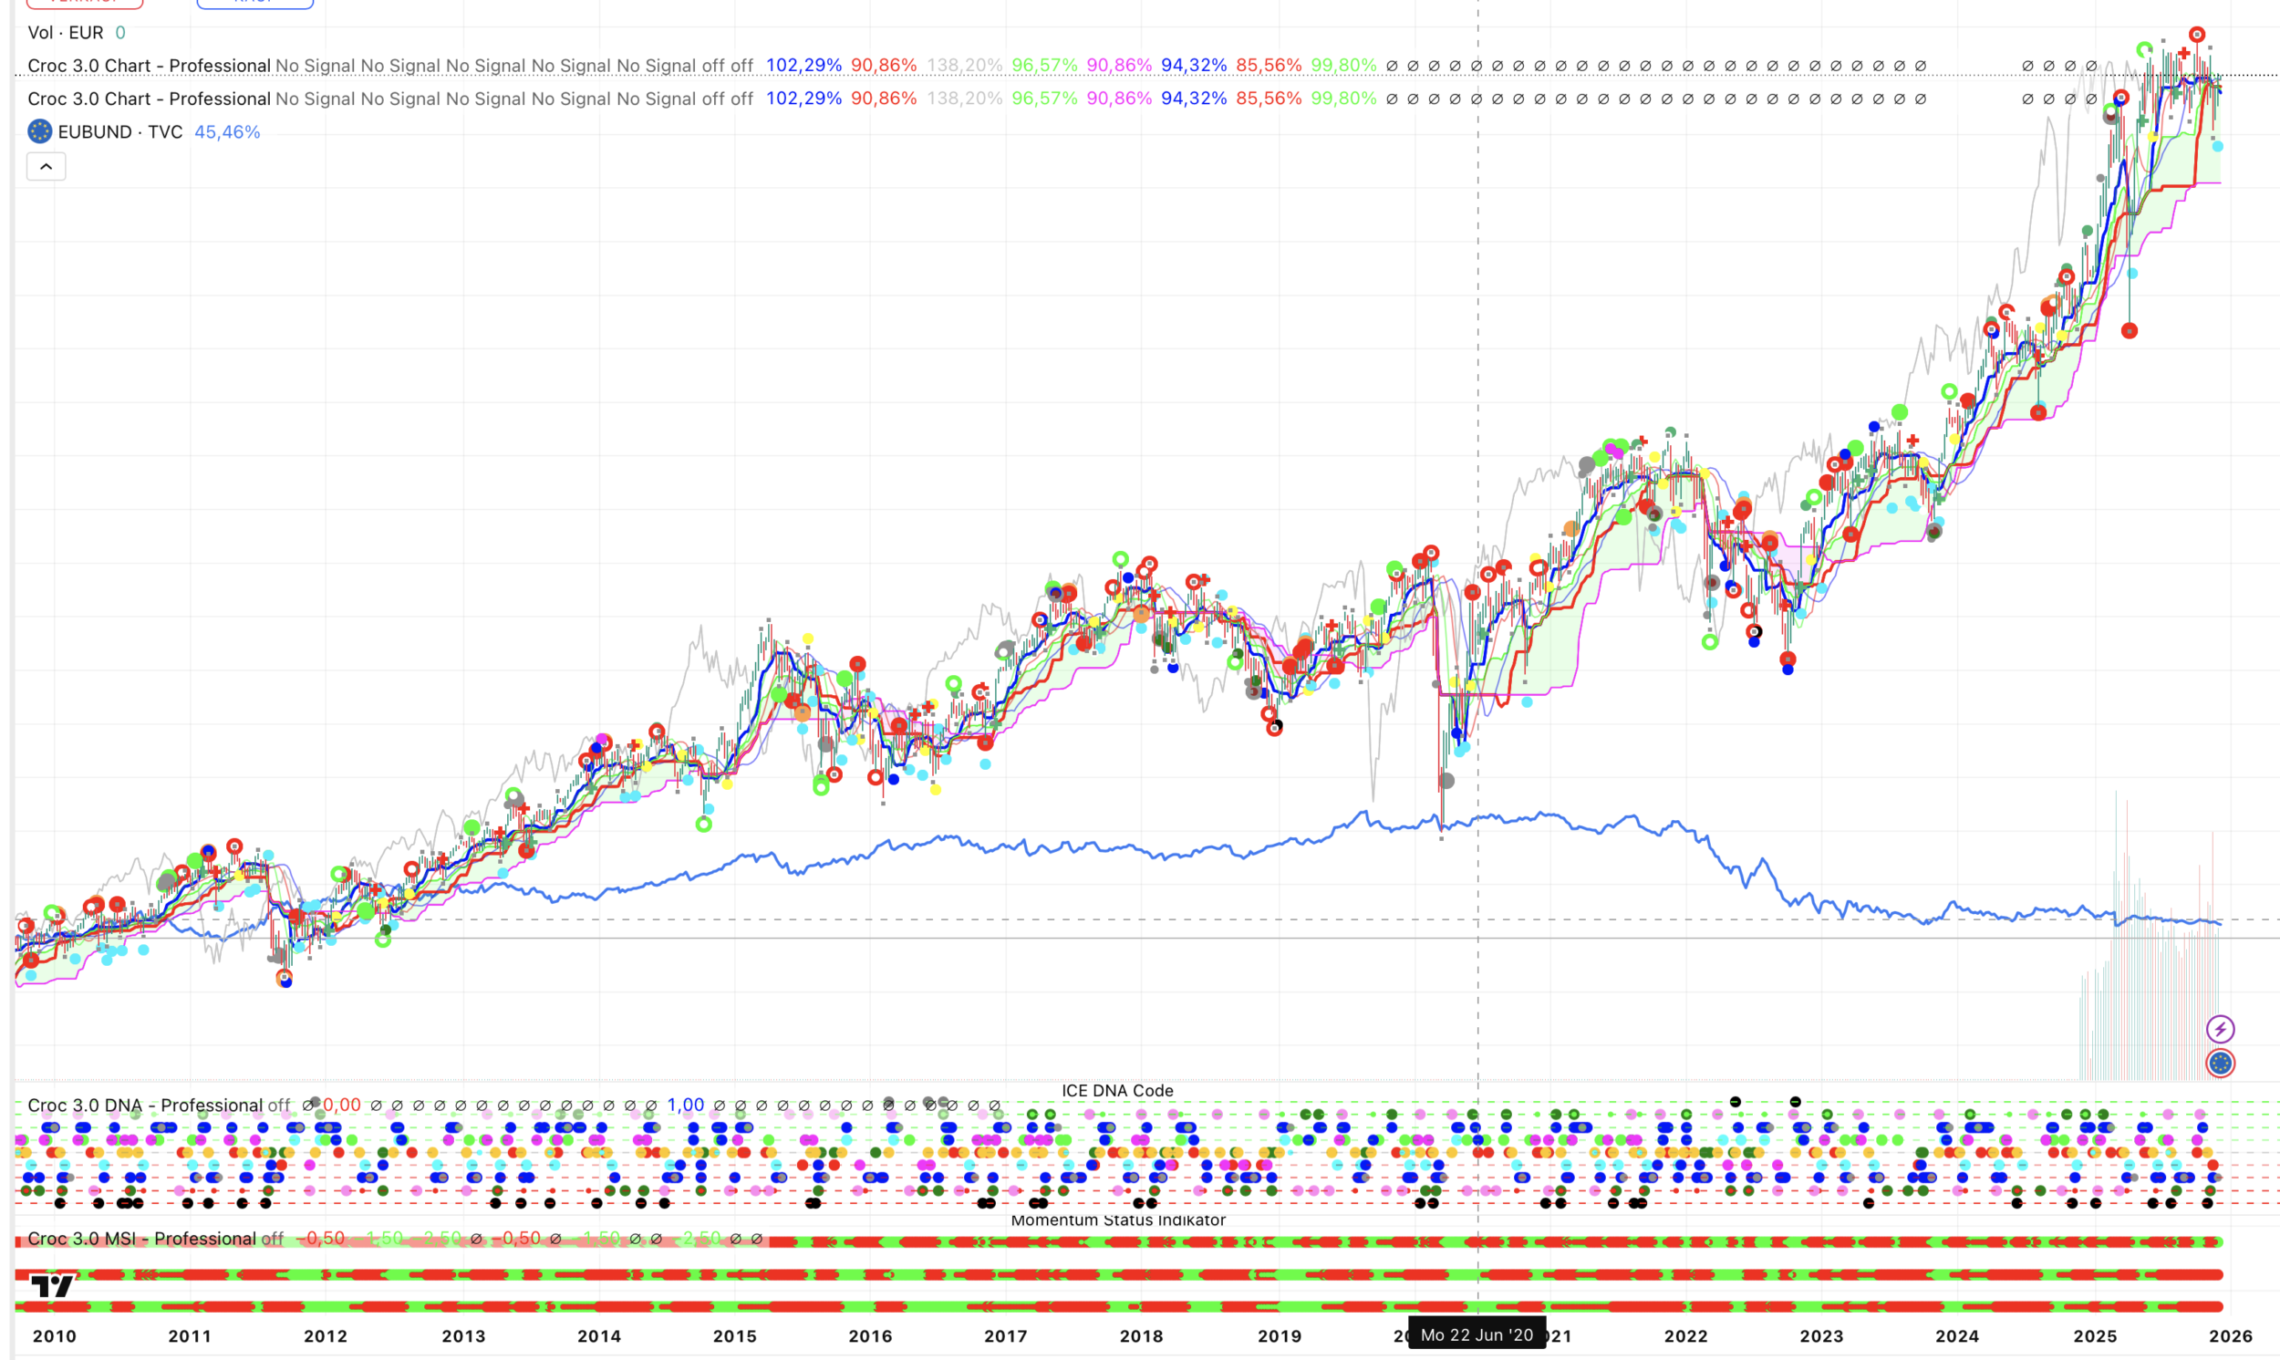This screenshot has width=2280, height=1360.
Task: Collapse the indicator legend with chevron button
Action: tap(46, 167)
